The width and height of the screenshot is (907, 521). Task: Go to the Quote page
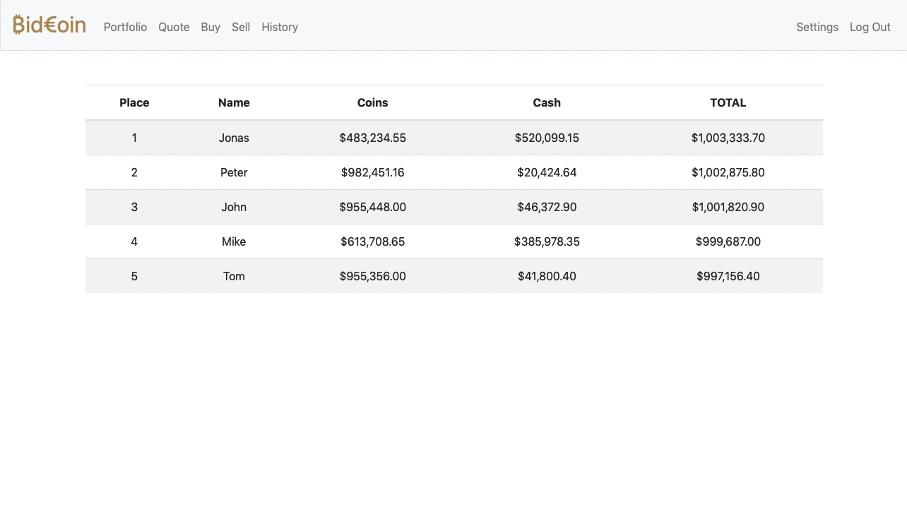tap(174, 27)
